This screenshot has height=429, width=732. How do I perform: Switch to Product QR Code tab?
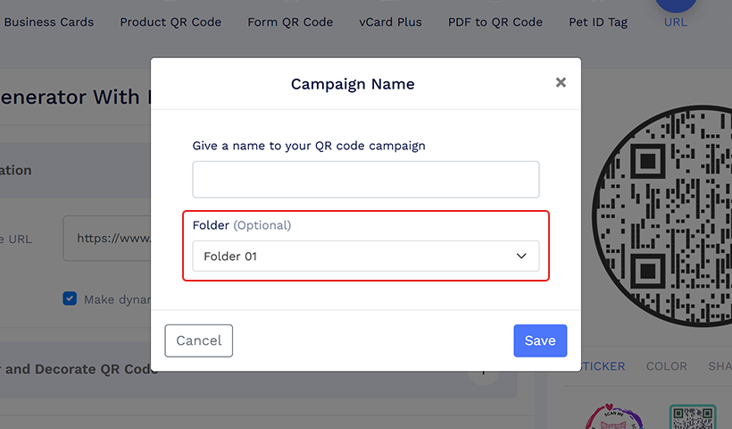click(171, 22)
